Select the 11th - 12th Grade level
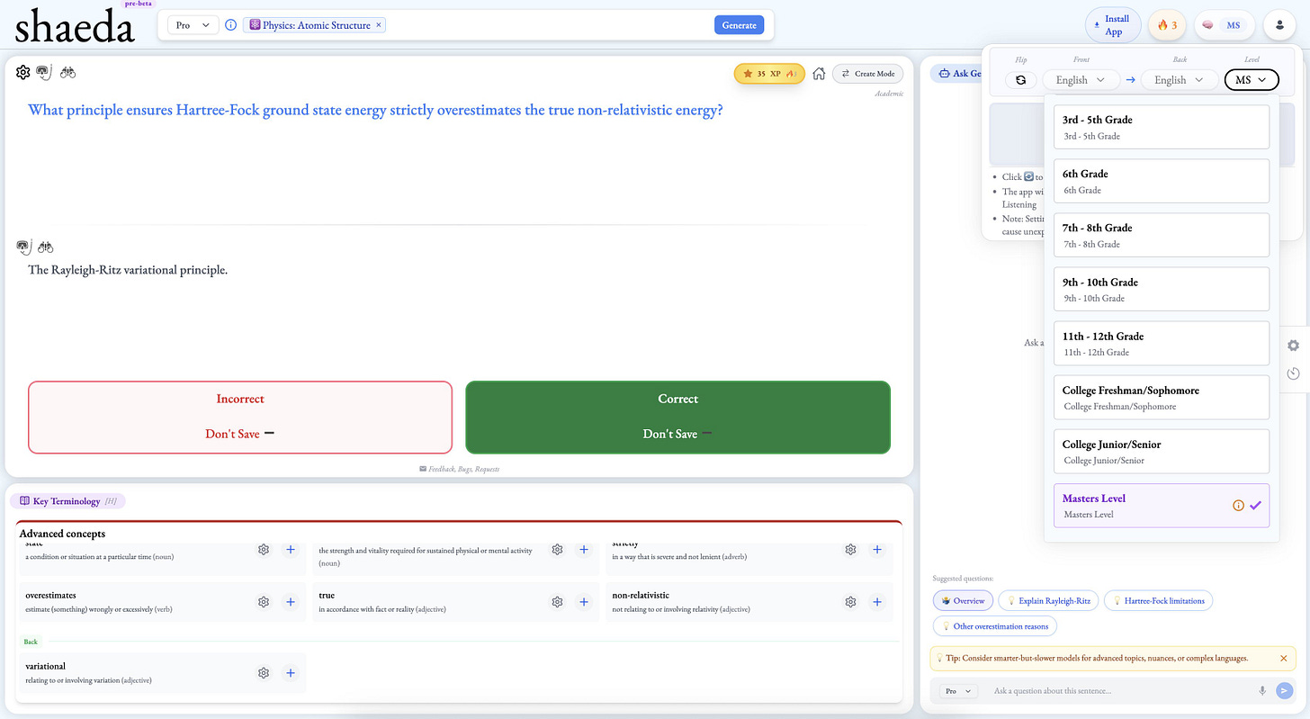Viewport: 1310px width, 719px height. [1162, 343]
